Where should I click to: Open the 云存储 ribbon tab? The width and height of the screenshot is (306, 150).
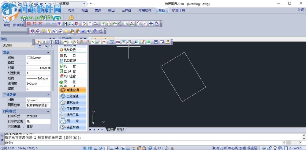126,10
